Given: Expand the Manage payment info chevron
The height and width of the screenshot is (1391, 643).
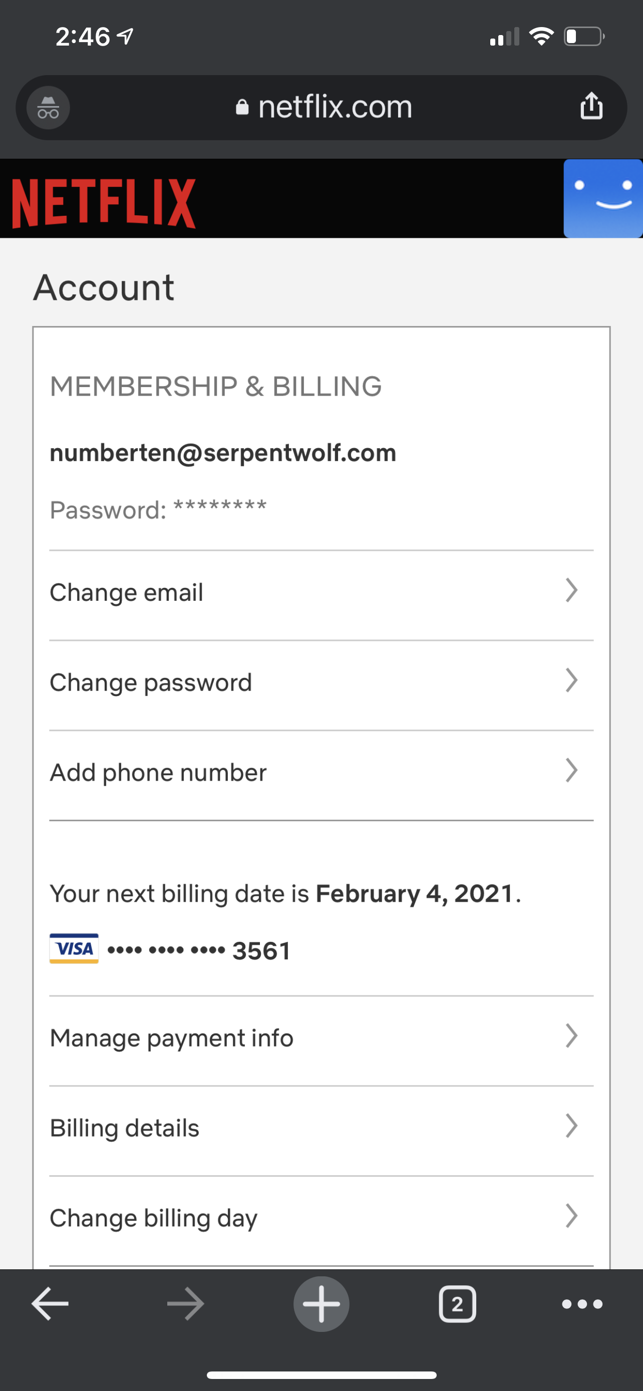Looking at the screenshot, I should [x=571, y=1035].
